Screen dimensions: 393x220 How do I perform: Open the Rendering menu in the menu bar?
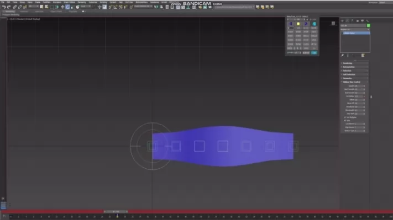(x=82, y=2)
